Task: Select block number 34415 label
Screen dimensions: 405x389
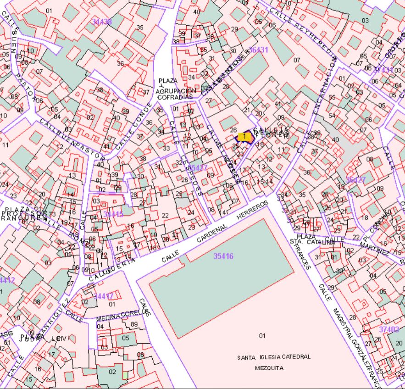Action: [113, 214]
